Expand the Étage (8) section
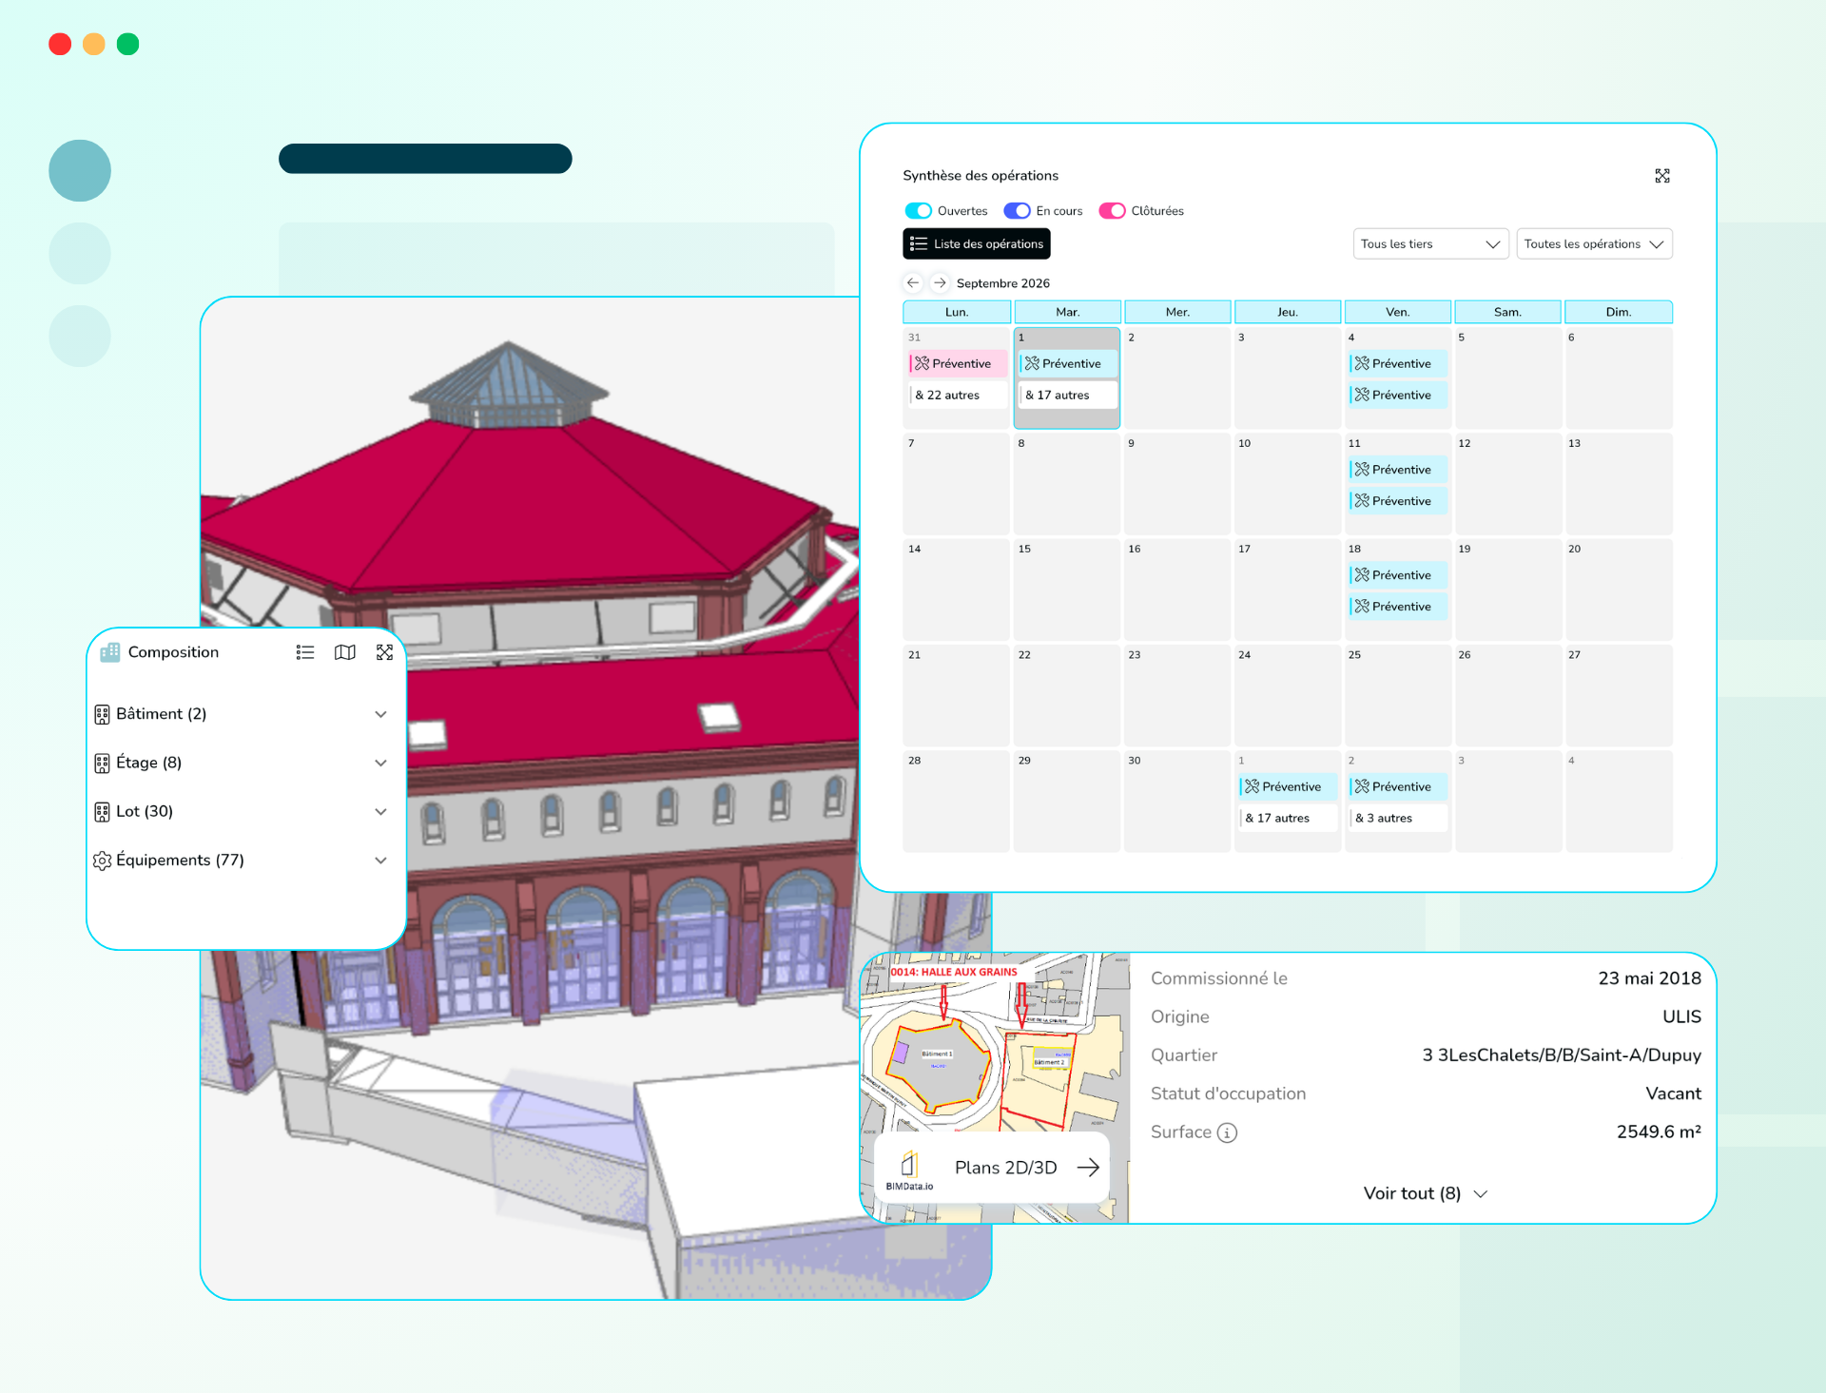The height and width of the screenshot is (1393, 1826). tap(380, 763)
